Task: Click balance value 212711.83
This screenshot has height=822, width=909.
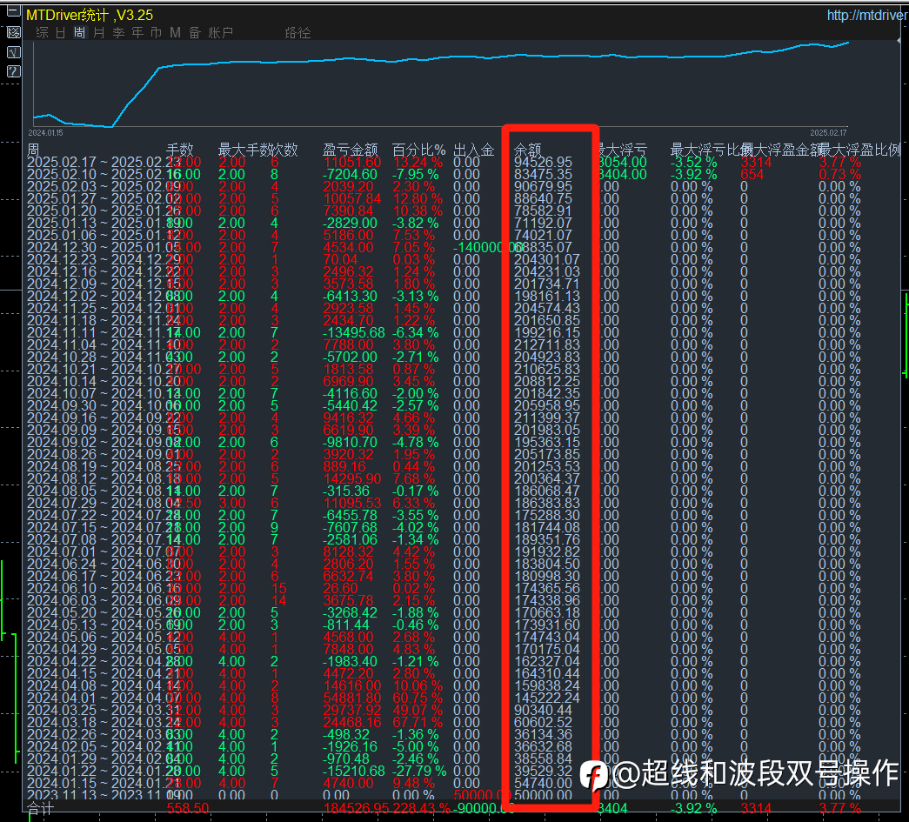Action: (546, 345)
